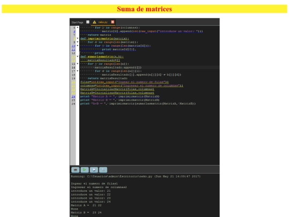Collapse the fold arrow at line 10
Viewport: 289px width, 217px height.
(78, 46)
